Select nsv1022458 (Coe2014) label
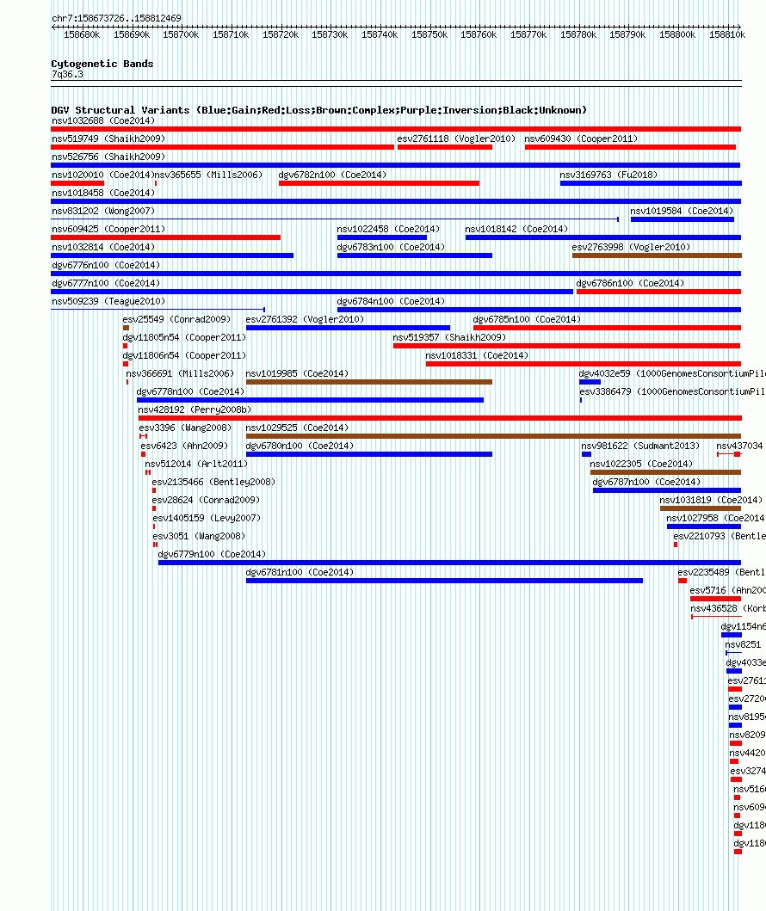This screenshot has height=911, width=766. click(388, 229)
